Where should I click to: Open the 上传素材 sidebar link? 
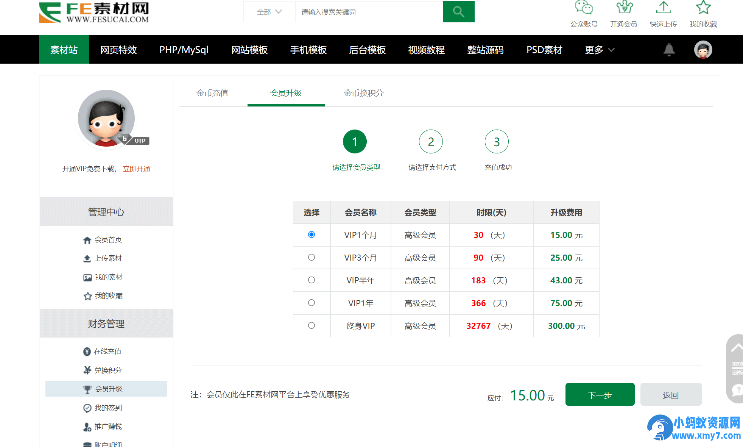click(x=108, y=258)
